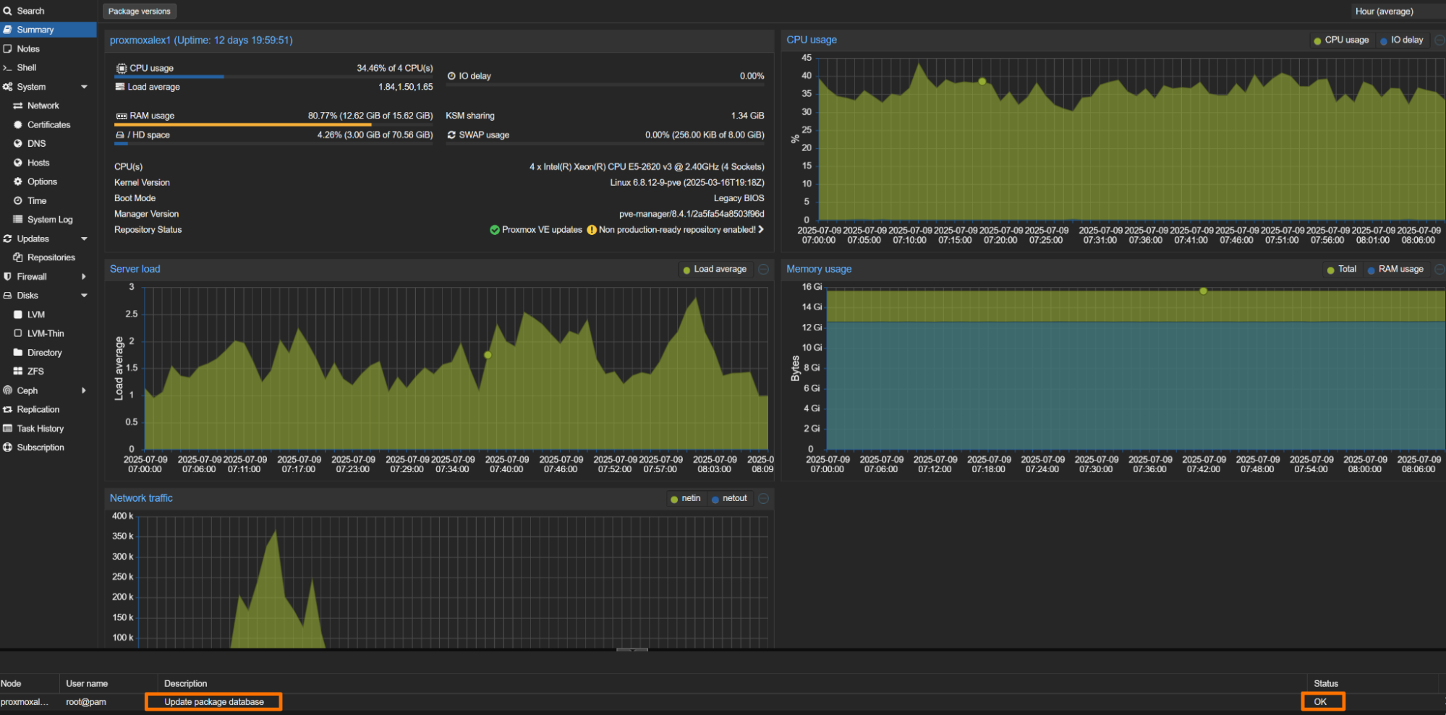Select the Summary menu item
The width and height of the screenshot is (1446, 715).
[x=35, y=30]
